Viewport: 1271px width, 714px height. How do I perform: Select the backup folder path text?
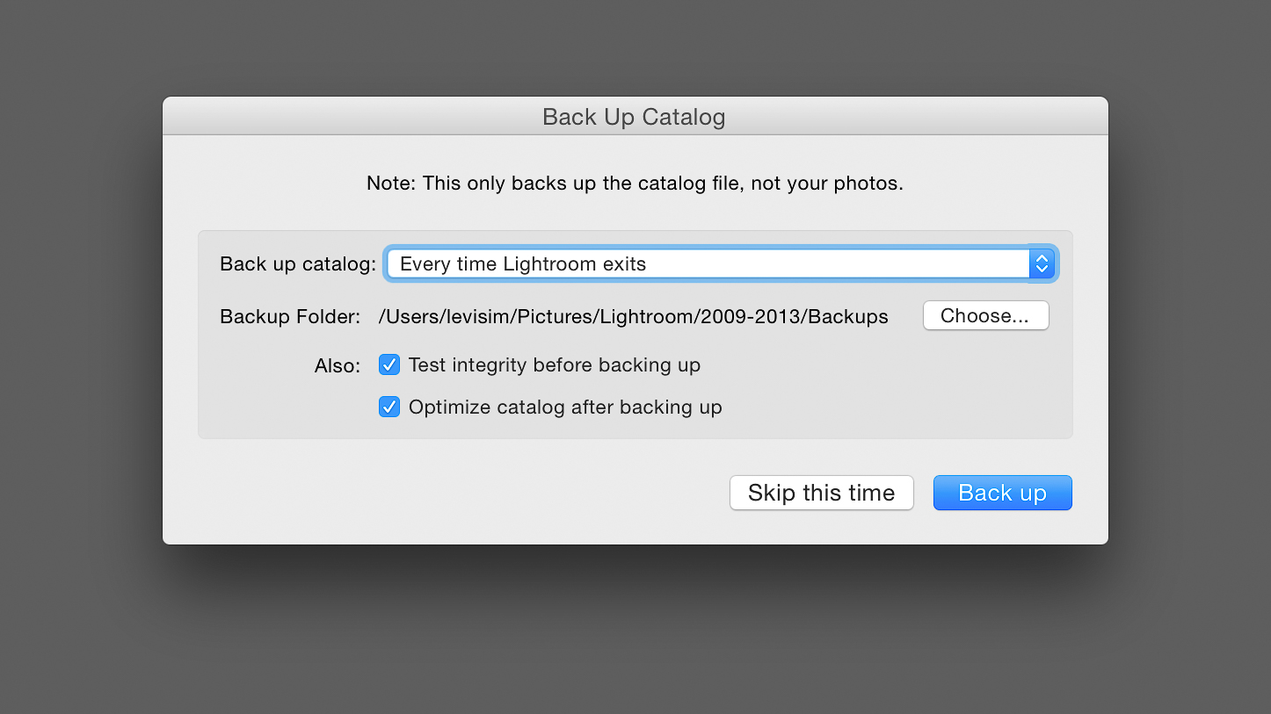pyautogui.click(x=633, y=316)
